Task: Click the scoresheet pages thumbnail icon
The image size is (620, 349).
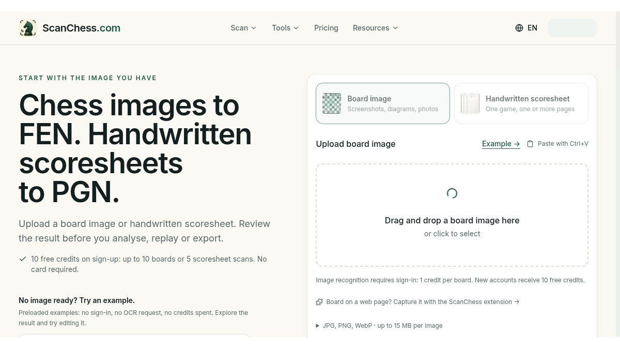Action: point(470,103)
